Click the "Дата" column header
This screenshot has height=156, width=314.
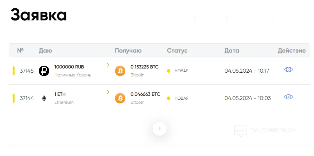point(232,51)
